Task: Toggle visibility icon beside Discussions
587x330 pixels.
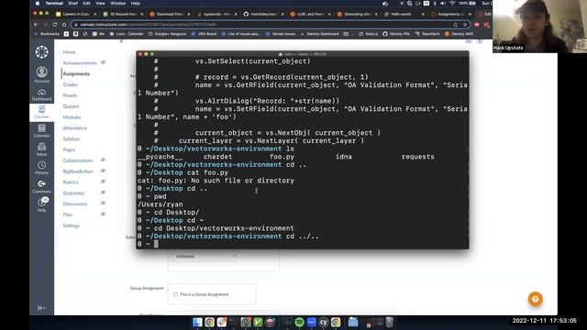Action: [x=103, y=203]
